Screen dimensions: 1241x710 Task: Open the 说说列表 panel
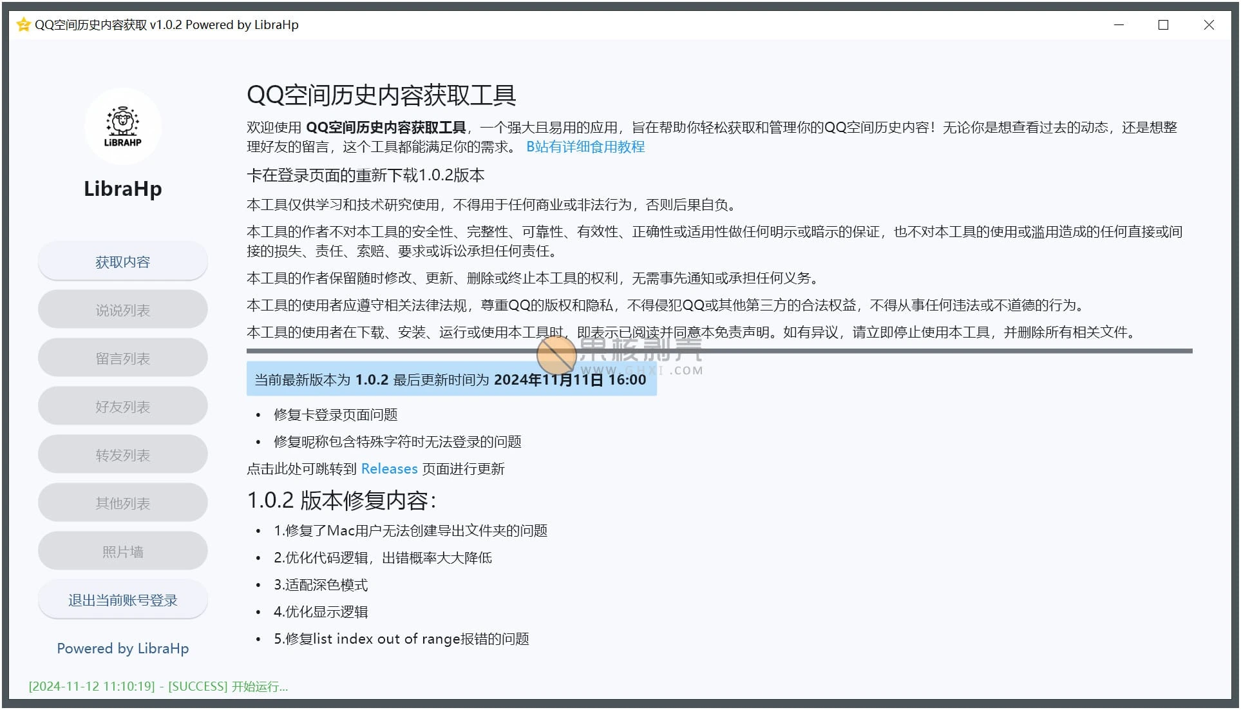tap(122, 309)
